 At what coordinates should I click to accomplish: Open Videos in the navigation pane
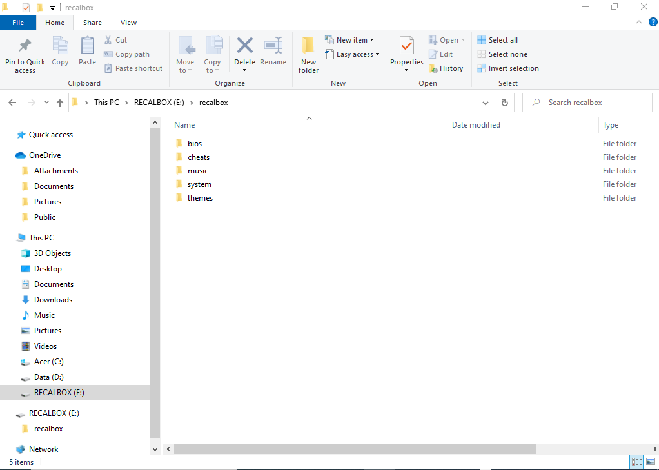(x=45, y=346)
